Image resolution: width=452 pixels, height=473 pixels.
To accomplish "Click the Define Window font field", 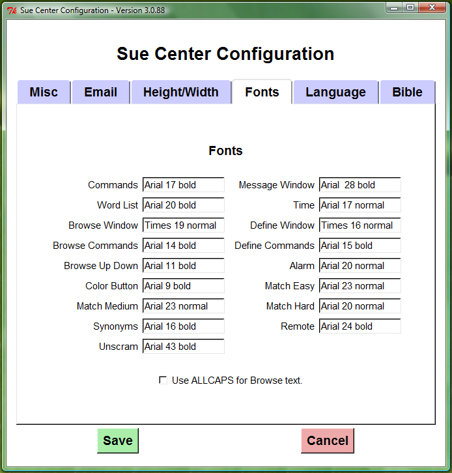I will [360, 225].
